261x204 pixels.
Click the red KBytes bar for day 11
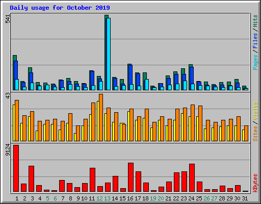92,180
